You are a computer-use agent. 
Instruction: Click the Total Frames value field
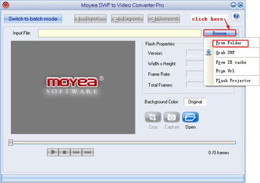coord(195,85)
